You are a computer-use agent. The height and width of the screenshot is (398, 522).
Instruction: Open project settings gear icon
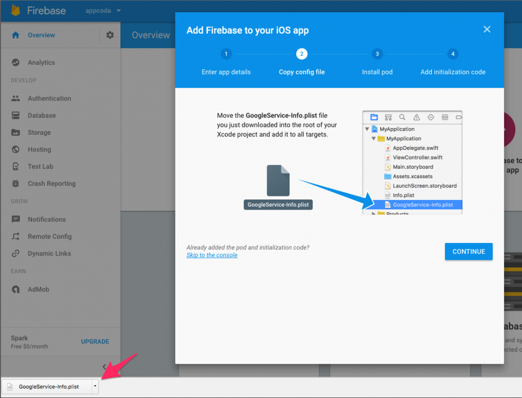[x=110, y=35]
